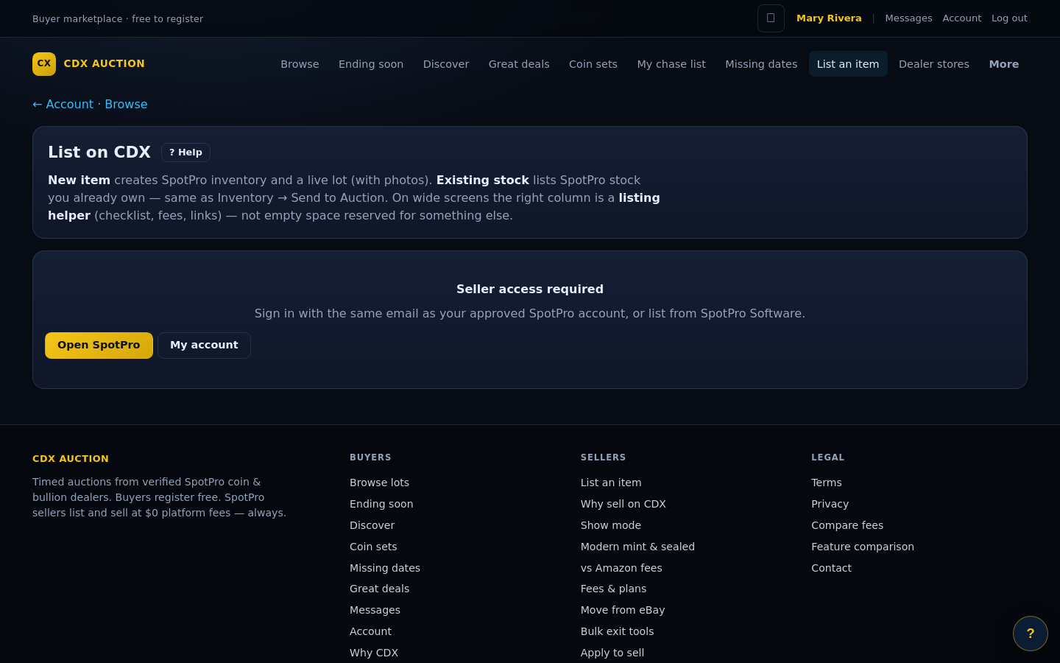
Task: Click the Browse breadcrumb link
Action: tap(126, 105)
